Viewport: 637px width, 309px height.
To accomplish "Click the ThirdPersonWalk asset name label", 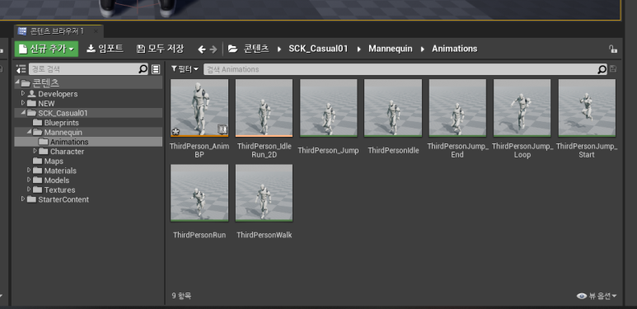I will [264, 235].
